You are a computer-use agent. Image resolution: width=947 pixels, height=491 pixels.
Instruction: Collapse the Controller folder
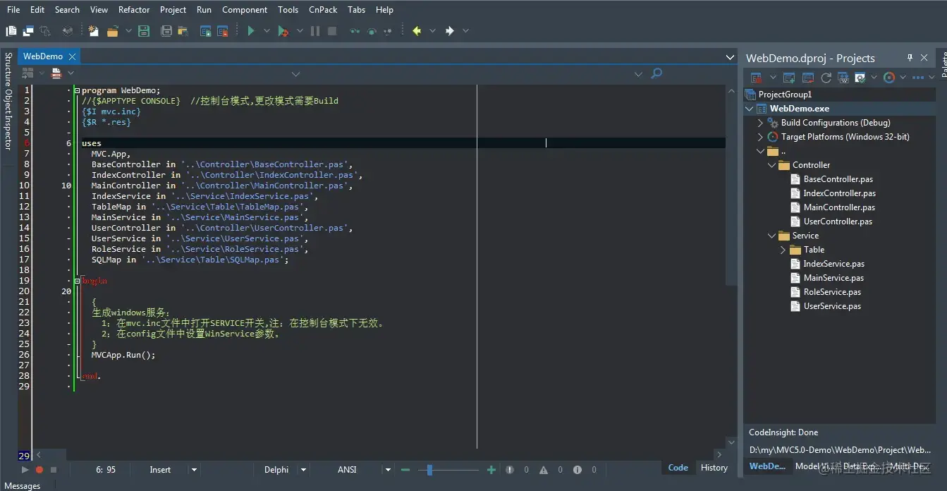pos(771,165)
